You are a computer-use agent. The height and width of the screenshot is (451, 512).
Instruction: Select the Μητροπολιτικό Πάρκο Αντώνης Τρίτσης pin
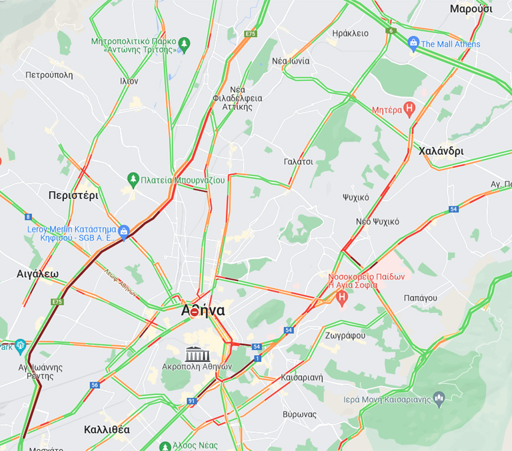pos(184,45)
